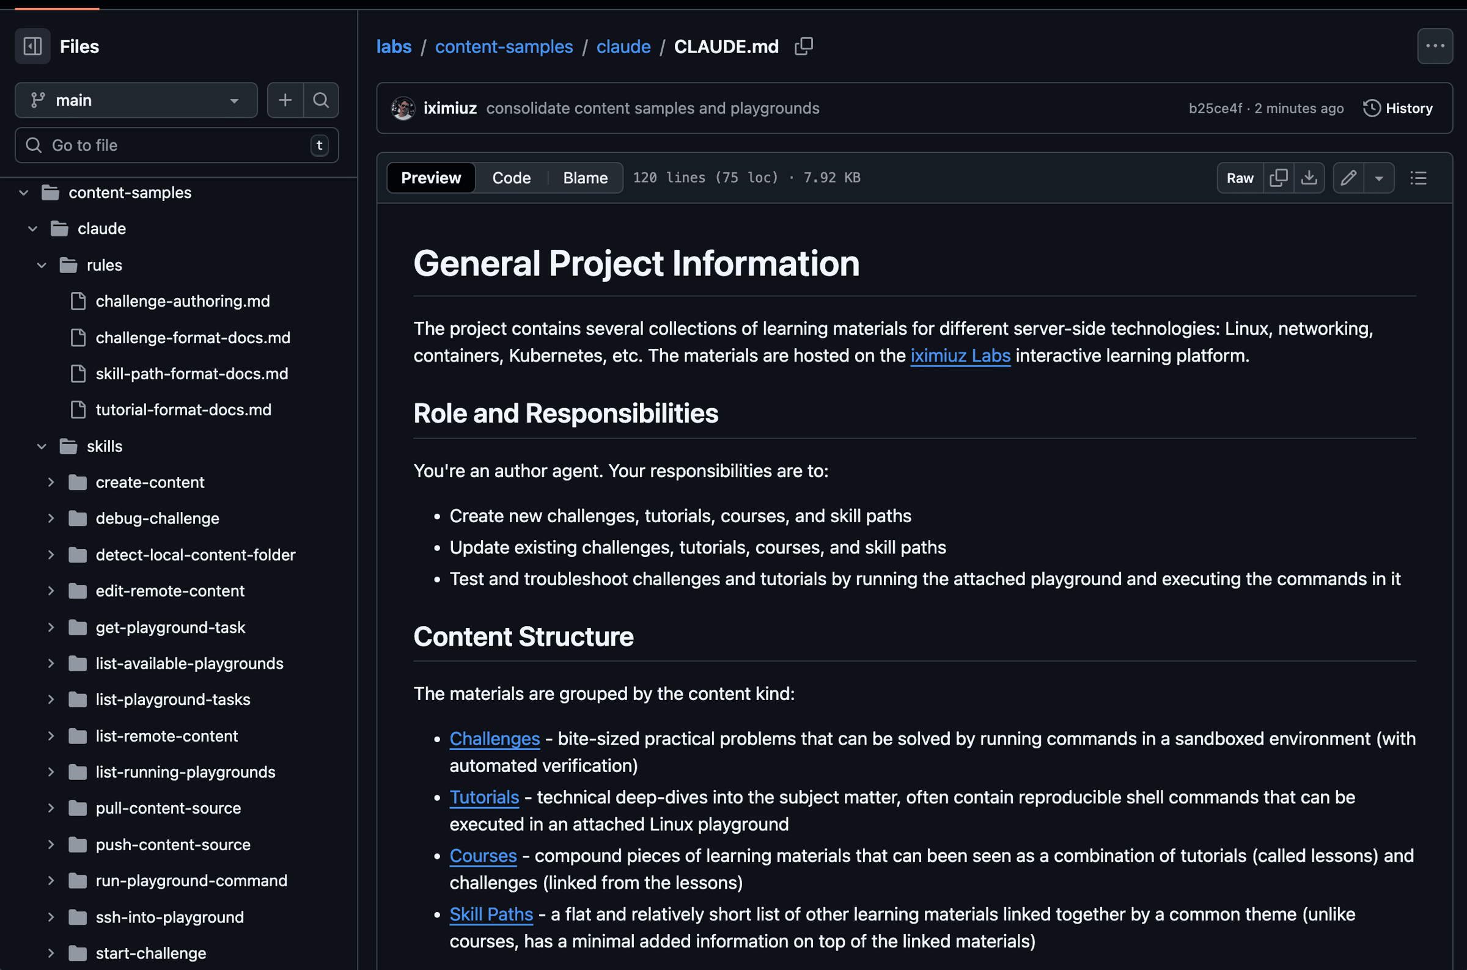Screen dimensions: 1467x970
Task: Click the search files magnifier icon
Action: [321, 100]
